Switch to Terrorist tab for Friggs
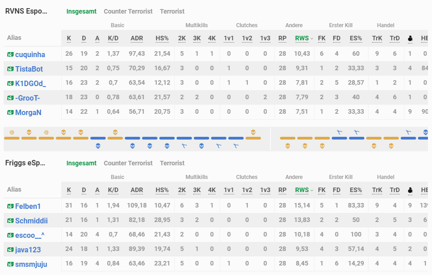This screenshot has height=275, width=432. (172, 164)
